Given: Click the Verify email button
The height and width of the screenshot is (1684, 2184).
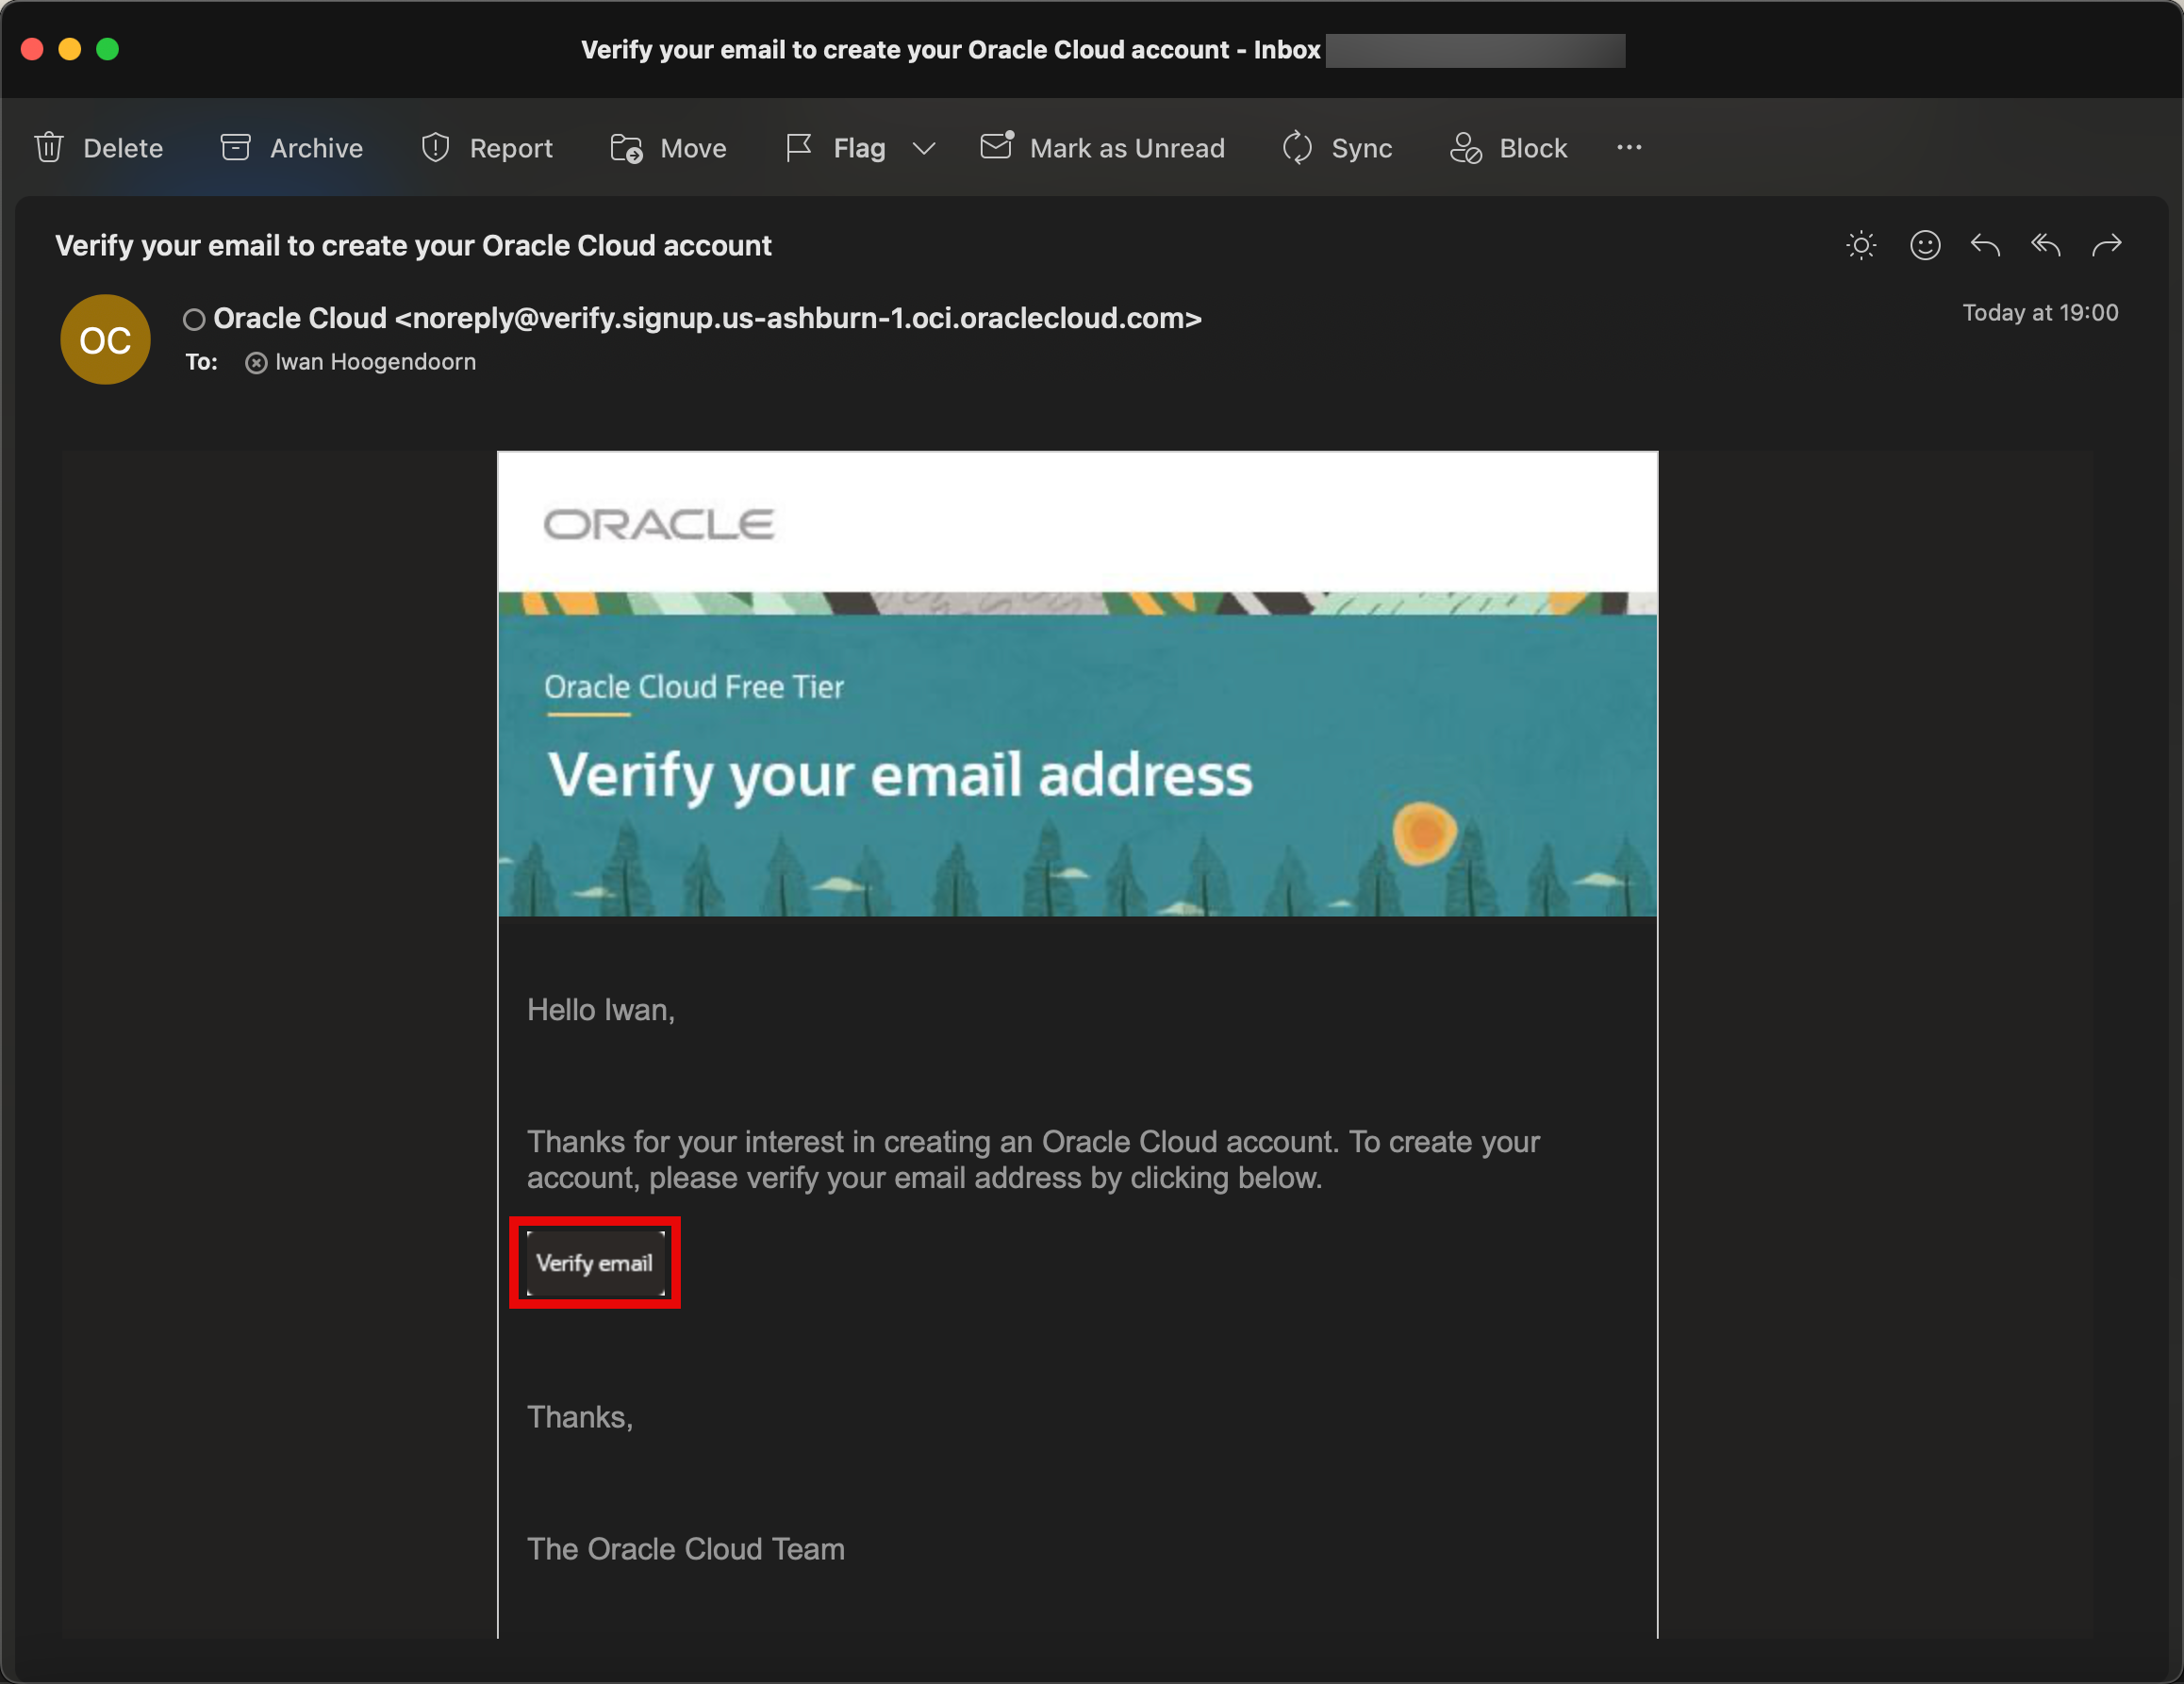Looking at the screenshot, I should 595,1263.
